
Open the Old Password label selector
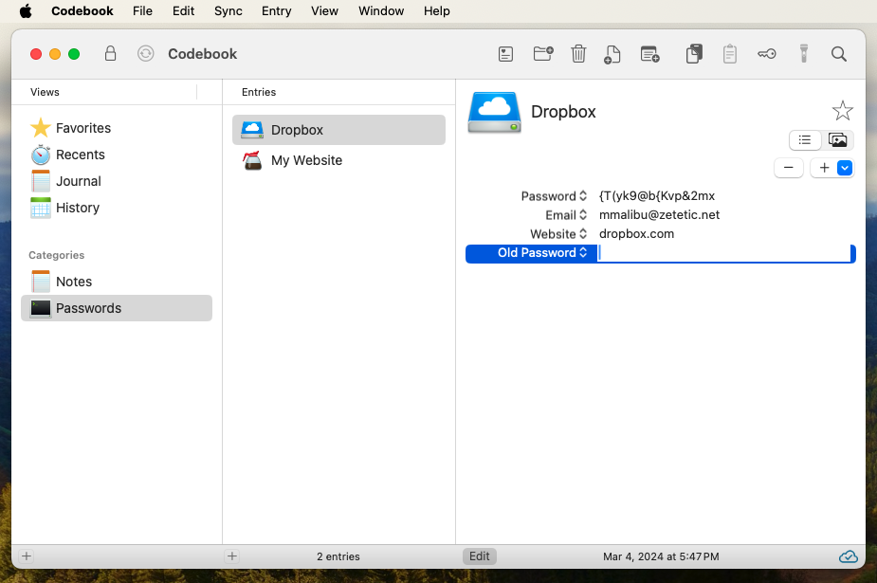(x=542, y=253)
